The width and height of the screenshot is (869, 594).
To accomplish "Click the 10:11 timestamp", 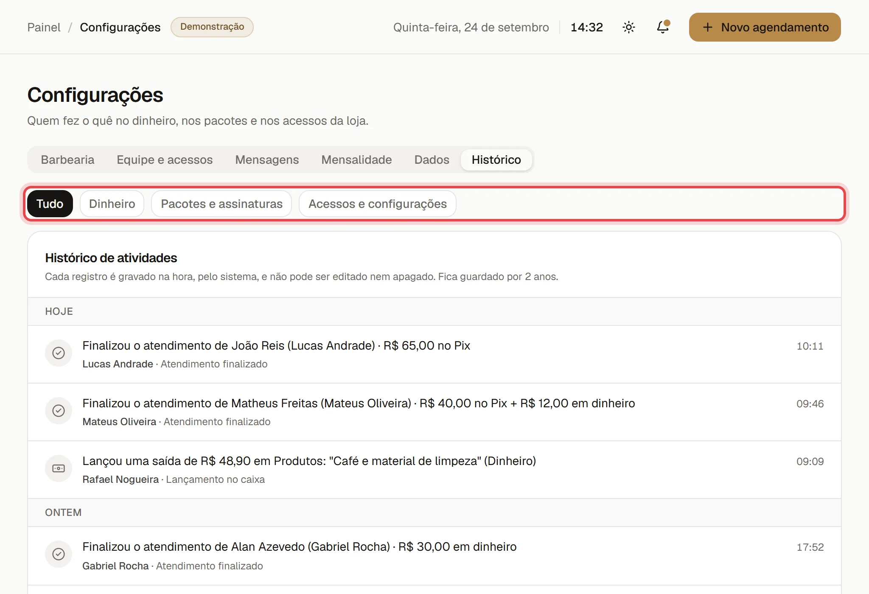I will [x=810, y=346].
